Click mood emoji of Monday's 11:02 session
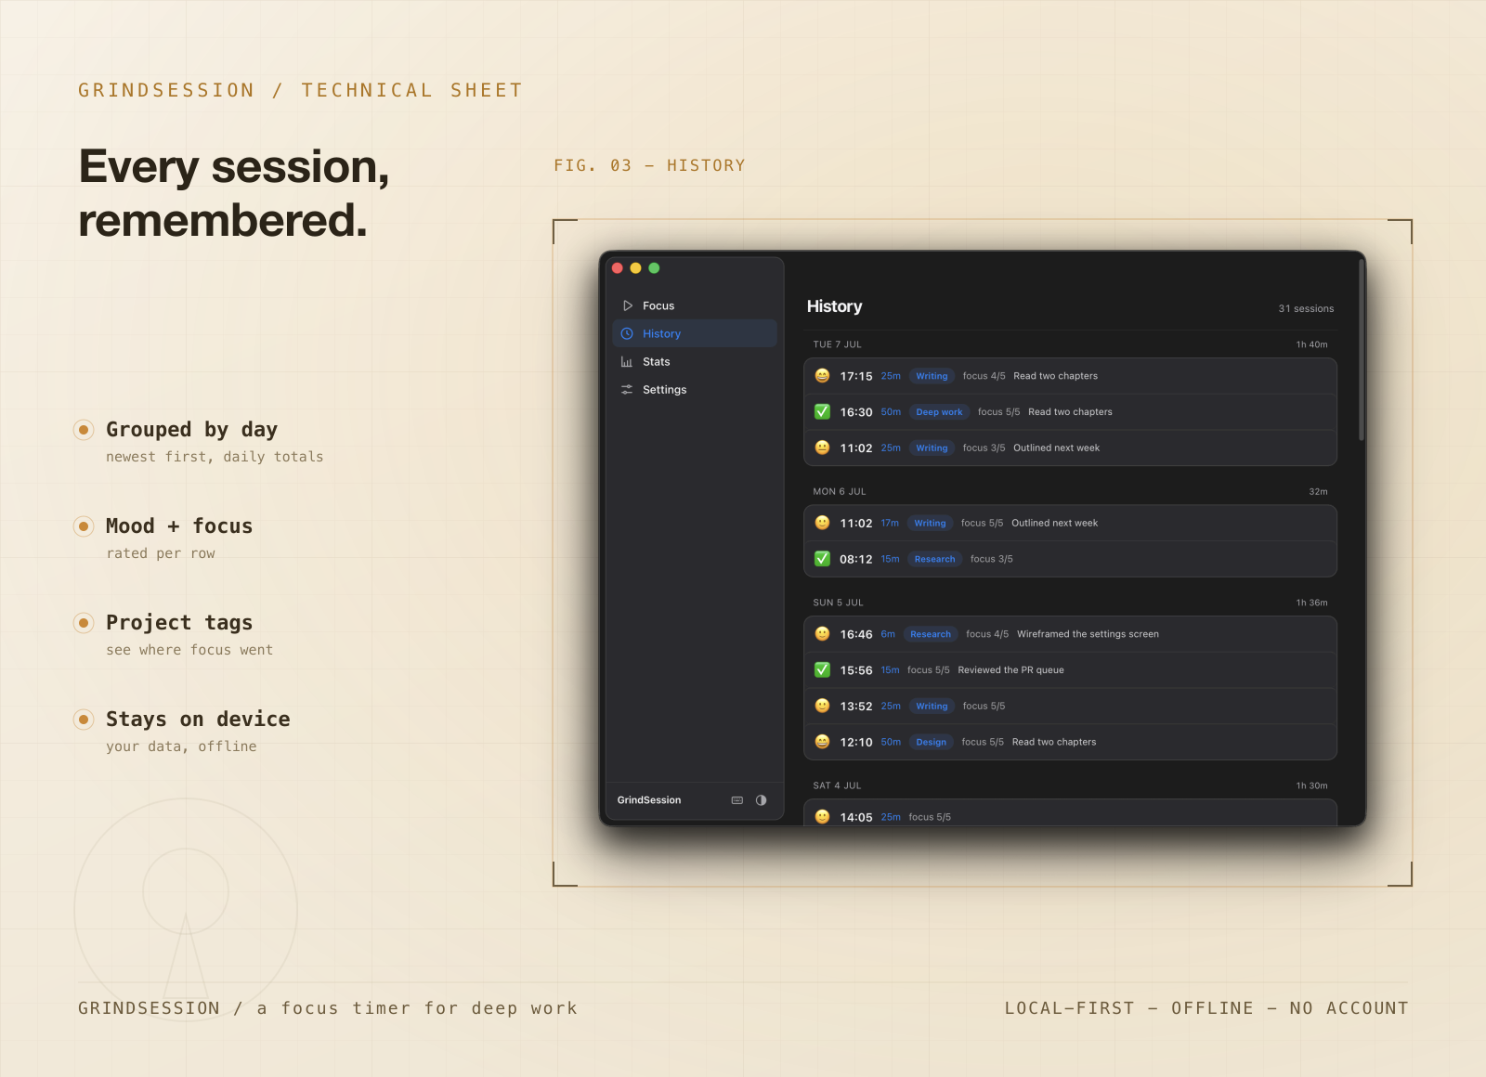The height and width of the screenshot is (1077, 1486). (822, 523)
